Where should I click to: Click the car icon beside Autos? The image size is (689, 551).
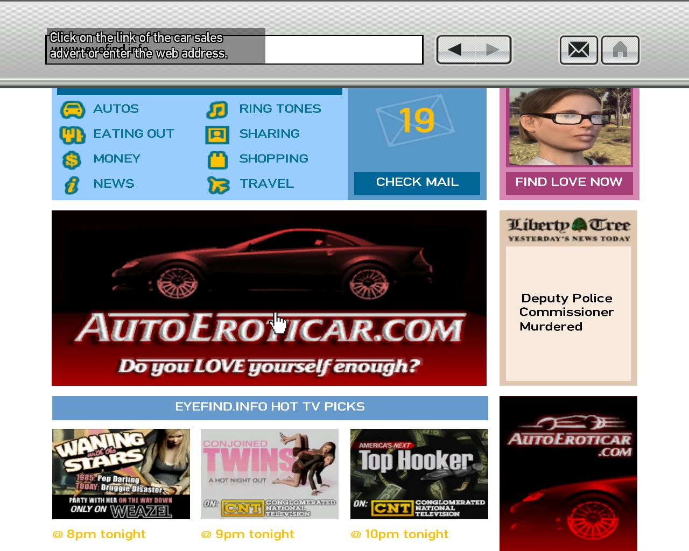[72, 109]
